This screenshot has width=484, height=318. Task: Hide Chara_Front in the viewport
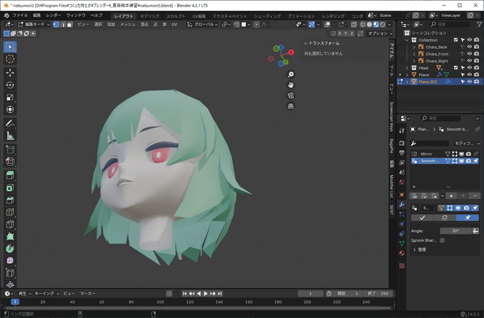[469, 54]
